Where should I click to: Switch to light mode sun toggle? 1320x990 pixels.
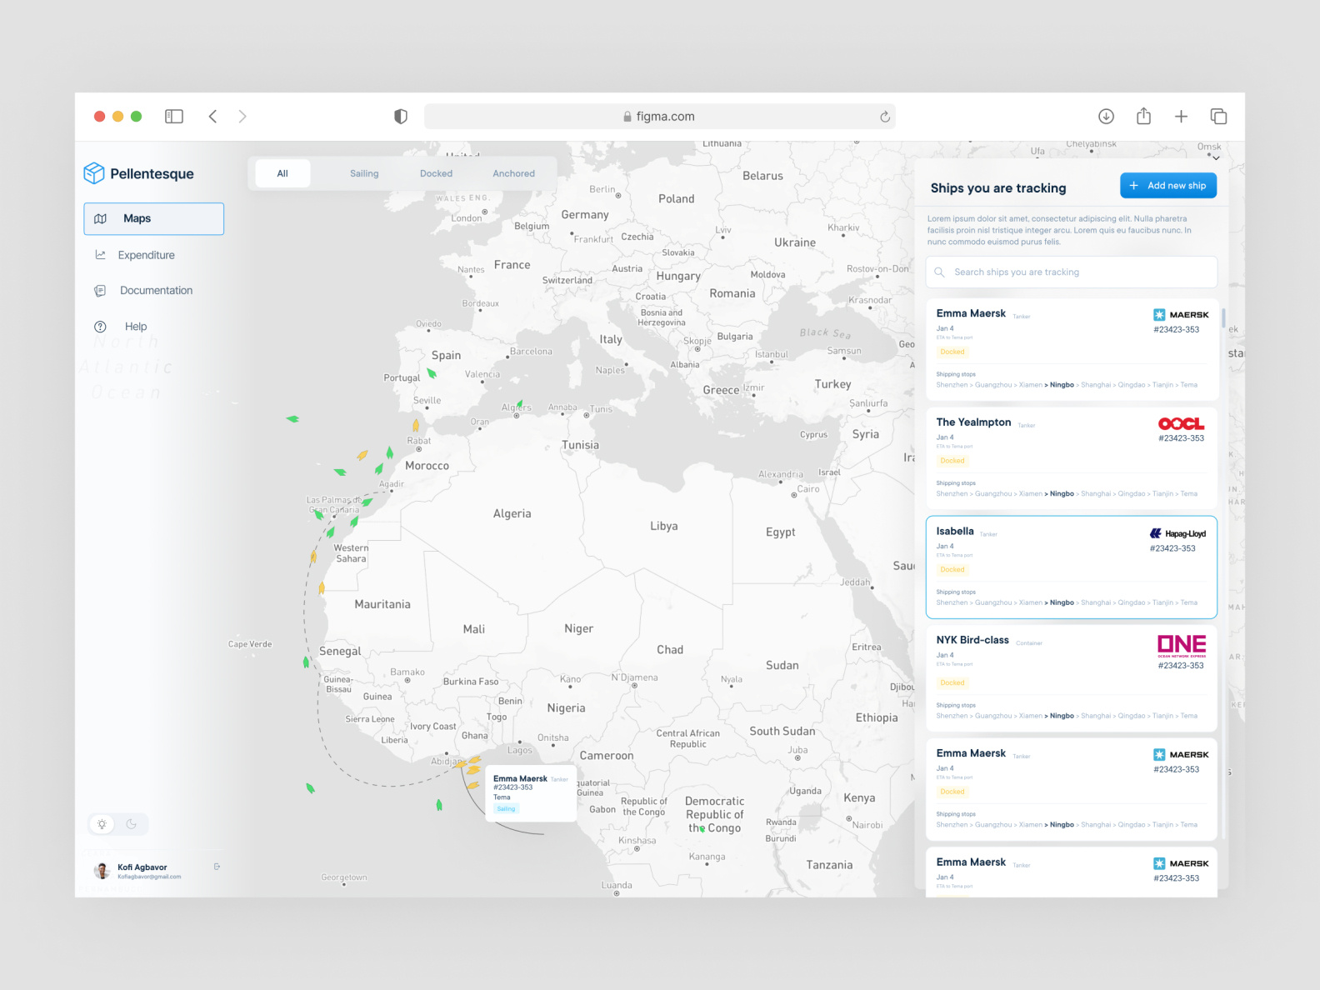102,824
